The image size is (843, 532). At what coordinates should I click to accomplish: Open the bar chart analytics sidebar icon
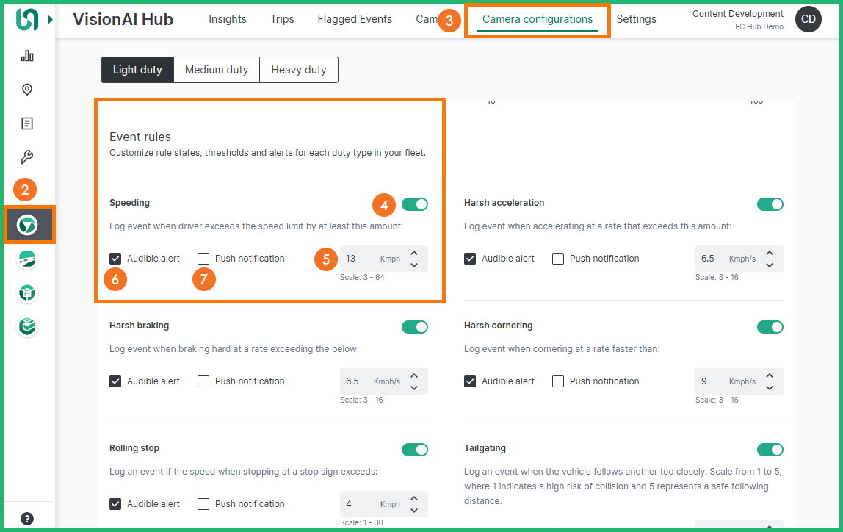point(27,56)
